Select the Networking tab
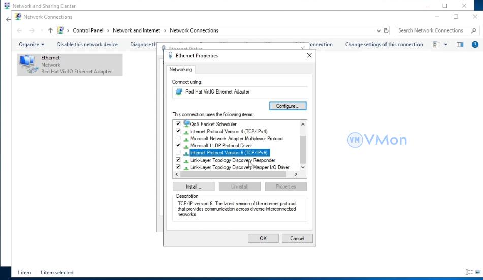483x280 pixels. tap(180, 70)
